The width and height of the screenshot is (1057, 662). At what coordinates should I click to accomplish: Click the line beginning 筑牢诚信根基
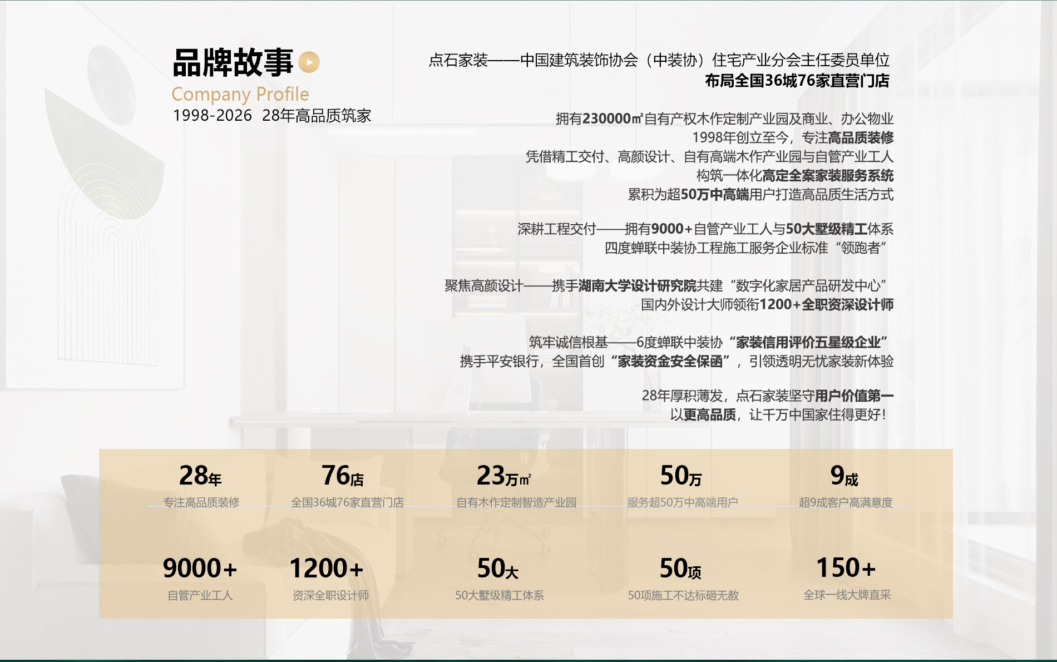point(708,342)
